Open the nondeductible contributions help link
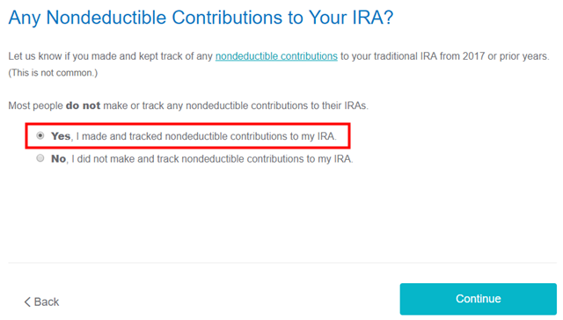This screenshot has width=563, height=320. coord(276,56)
